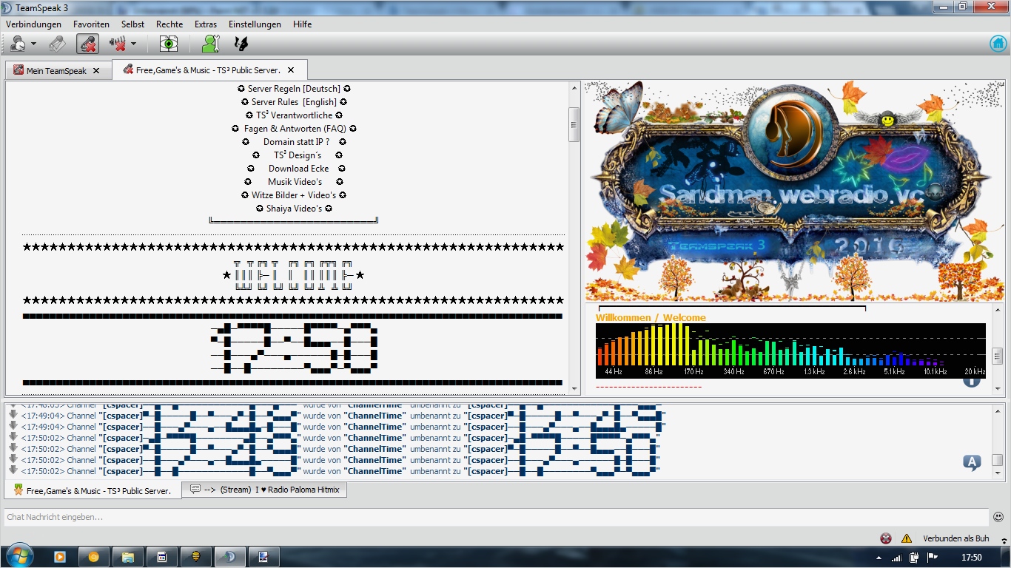
Task: Open Windows Explorer from the taskbar
Action: coord(127,557)
